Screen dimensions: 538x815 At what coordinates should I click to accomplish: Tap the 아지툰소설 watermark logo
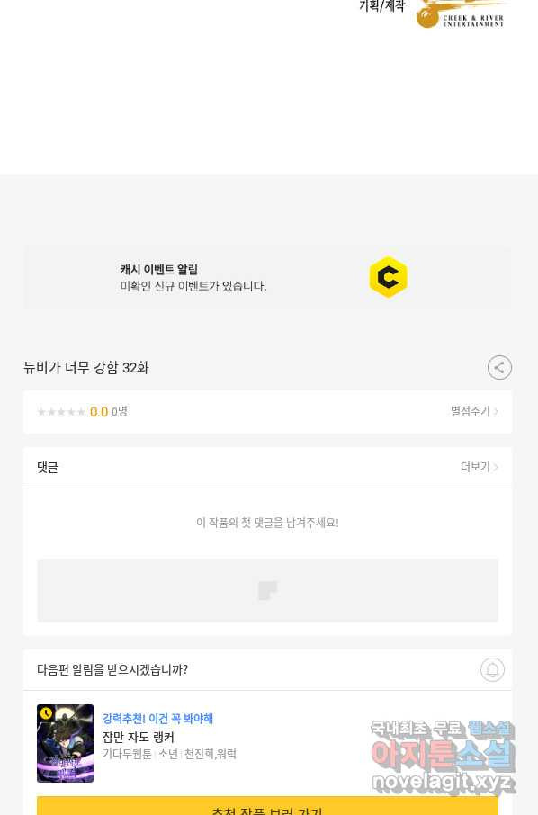pyautogui.click(x=443, y=755)
